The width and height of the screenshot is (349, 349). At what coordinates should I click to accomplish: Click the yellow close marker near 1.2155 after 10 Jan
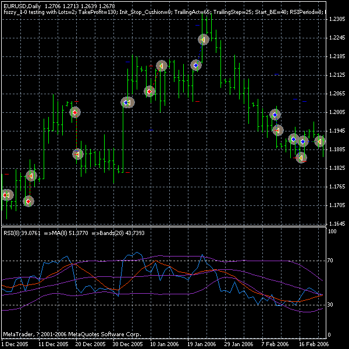(162, 66)
